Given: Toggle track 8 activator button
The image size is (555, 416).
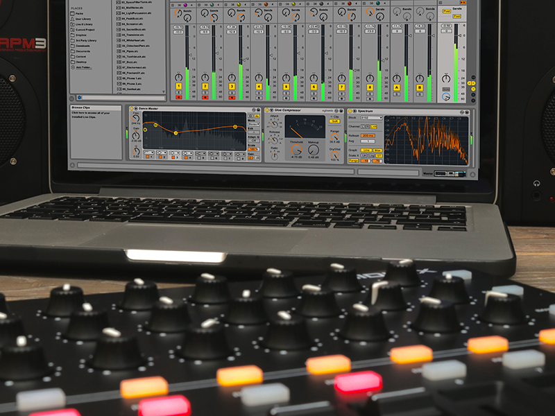Looking at the screenshot, I should [370, 87].
